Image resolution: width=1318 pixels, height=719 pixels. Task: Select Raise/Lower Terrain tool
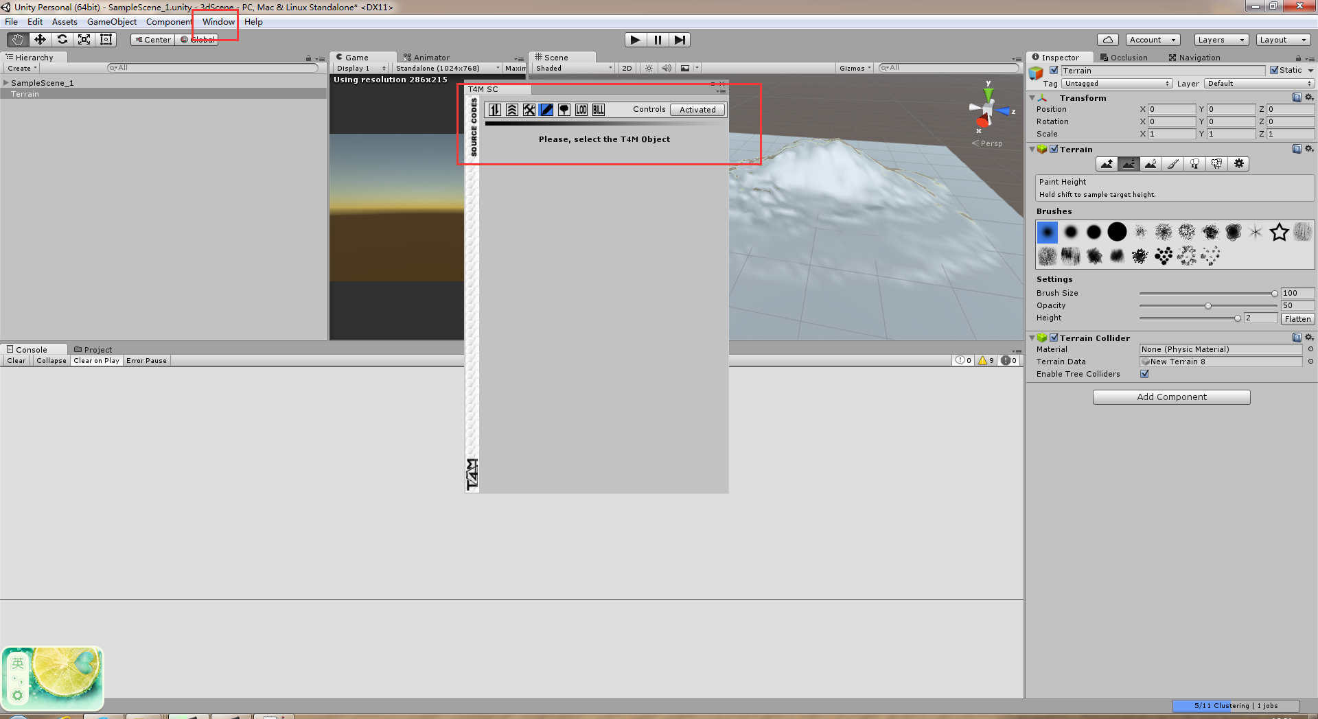tap(1107, 164)
